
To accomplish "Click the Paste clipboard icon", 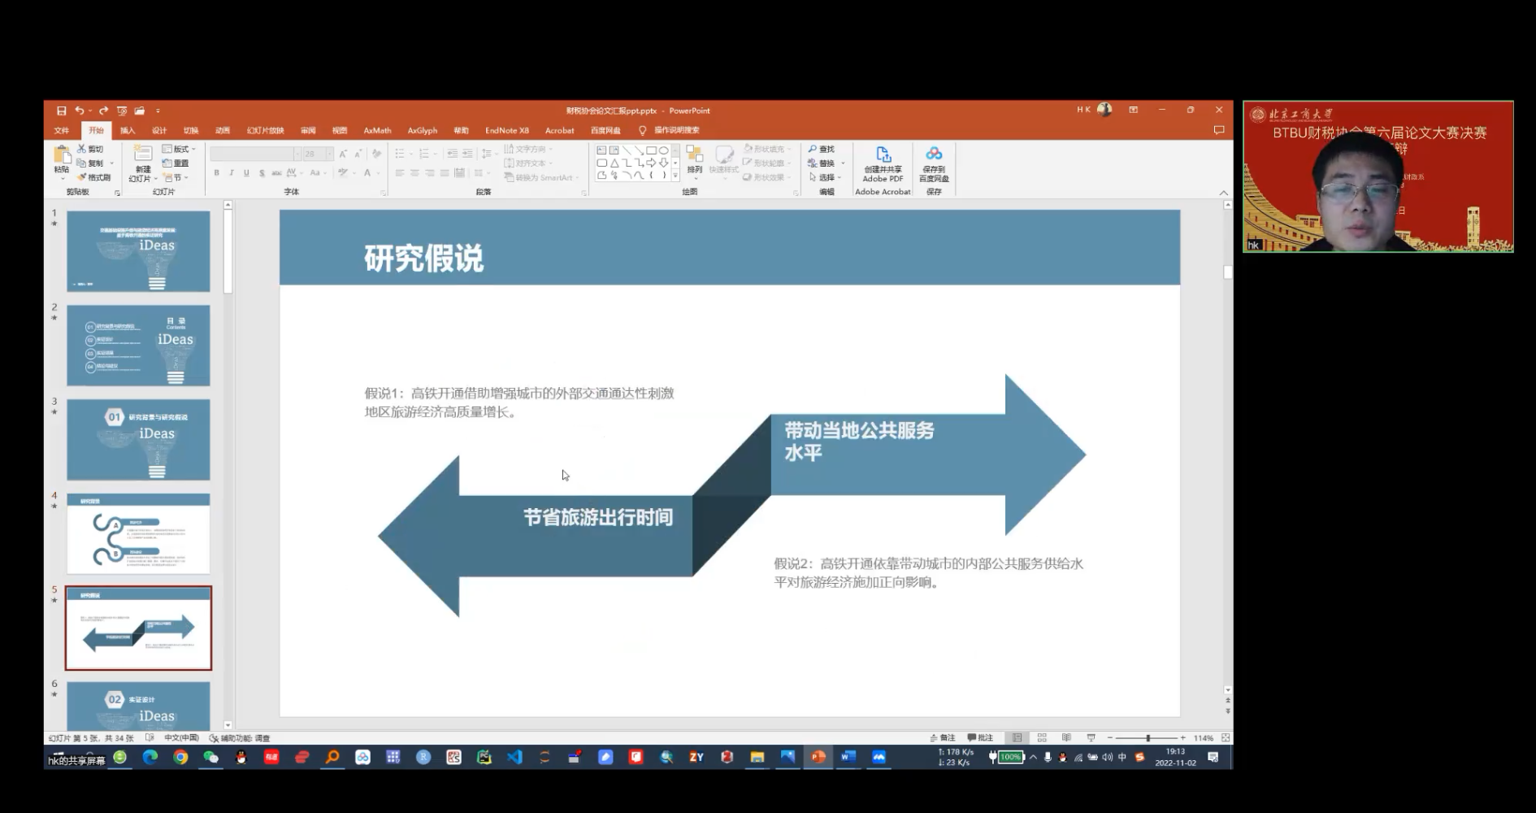I will tap(62, 156).
